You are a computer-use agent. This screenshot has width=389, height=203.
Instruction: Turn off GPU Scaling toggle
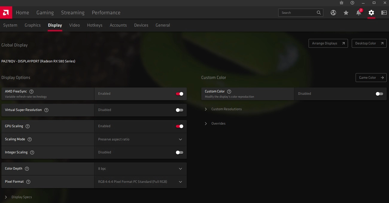tap(180, 126)
